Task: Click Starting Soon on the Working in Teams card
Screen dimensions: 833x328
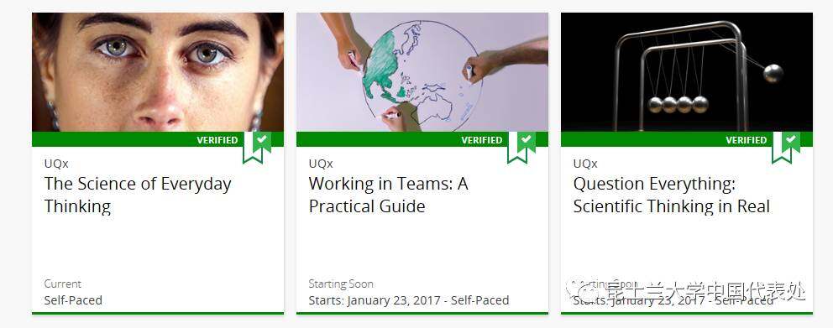Action: coord(341,284)
